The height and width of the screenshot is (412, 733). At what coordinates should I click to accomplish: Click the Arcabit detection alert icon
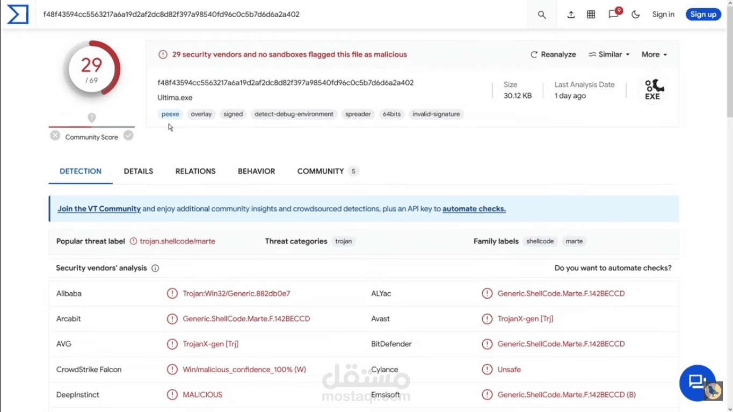[x=172, y=319]
